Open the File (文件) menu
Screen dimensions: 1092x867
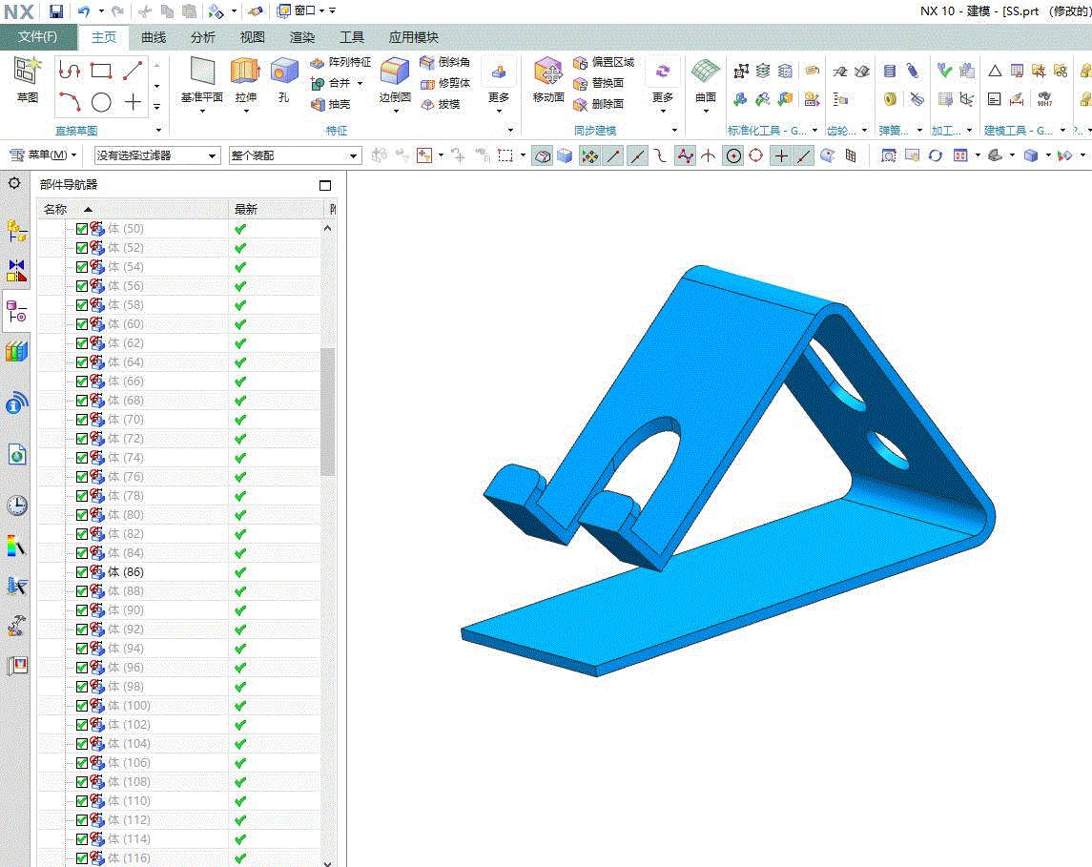pyautogui.click(x=37, y=37)
